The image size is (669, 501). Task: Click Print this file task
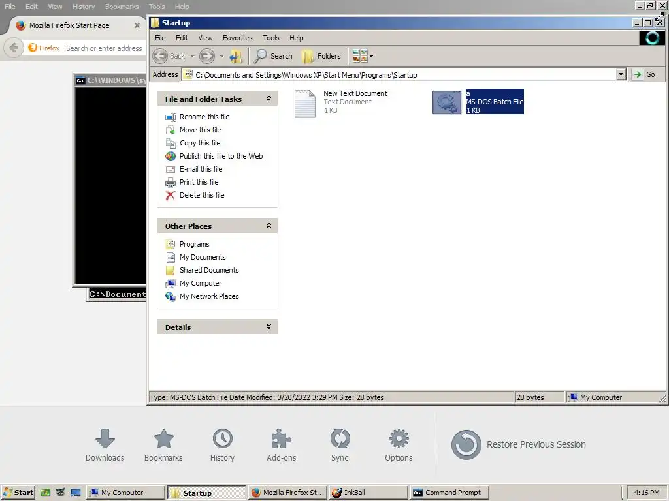click(x=199, y=182)
